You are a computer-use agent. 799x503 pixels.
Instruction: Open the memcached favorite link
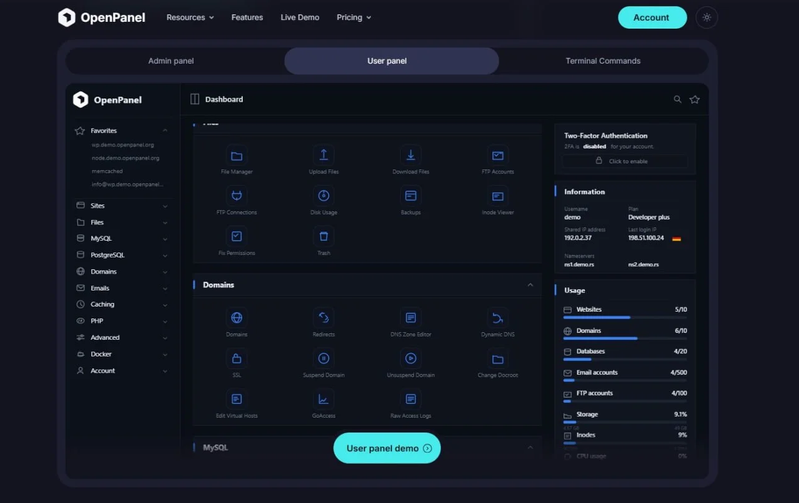tap(107, 171)
